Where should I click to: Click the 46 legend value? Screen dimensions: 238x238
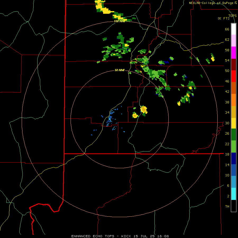[227, 81]
